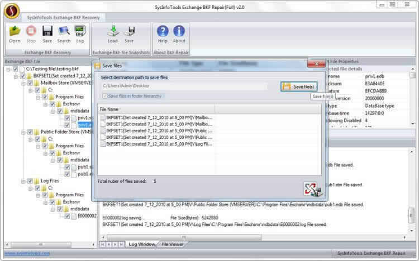
Task: Toggle checkbox for Log Files node
Action: coord(30,181)
